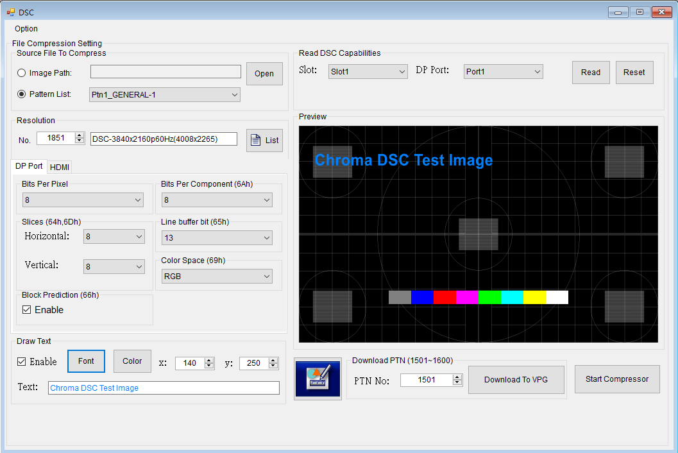678x453 pixels.
Task: Click the x coordinate field showing 140
Action: point(190,363)
